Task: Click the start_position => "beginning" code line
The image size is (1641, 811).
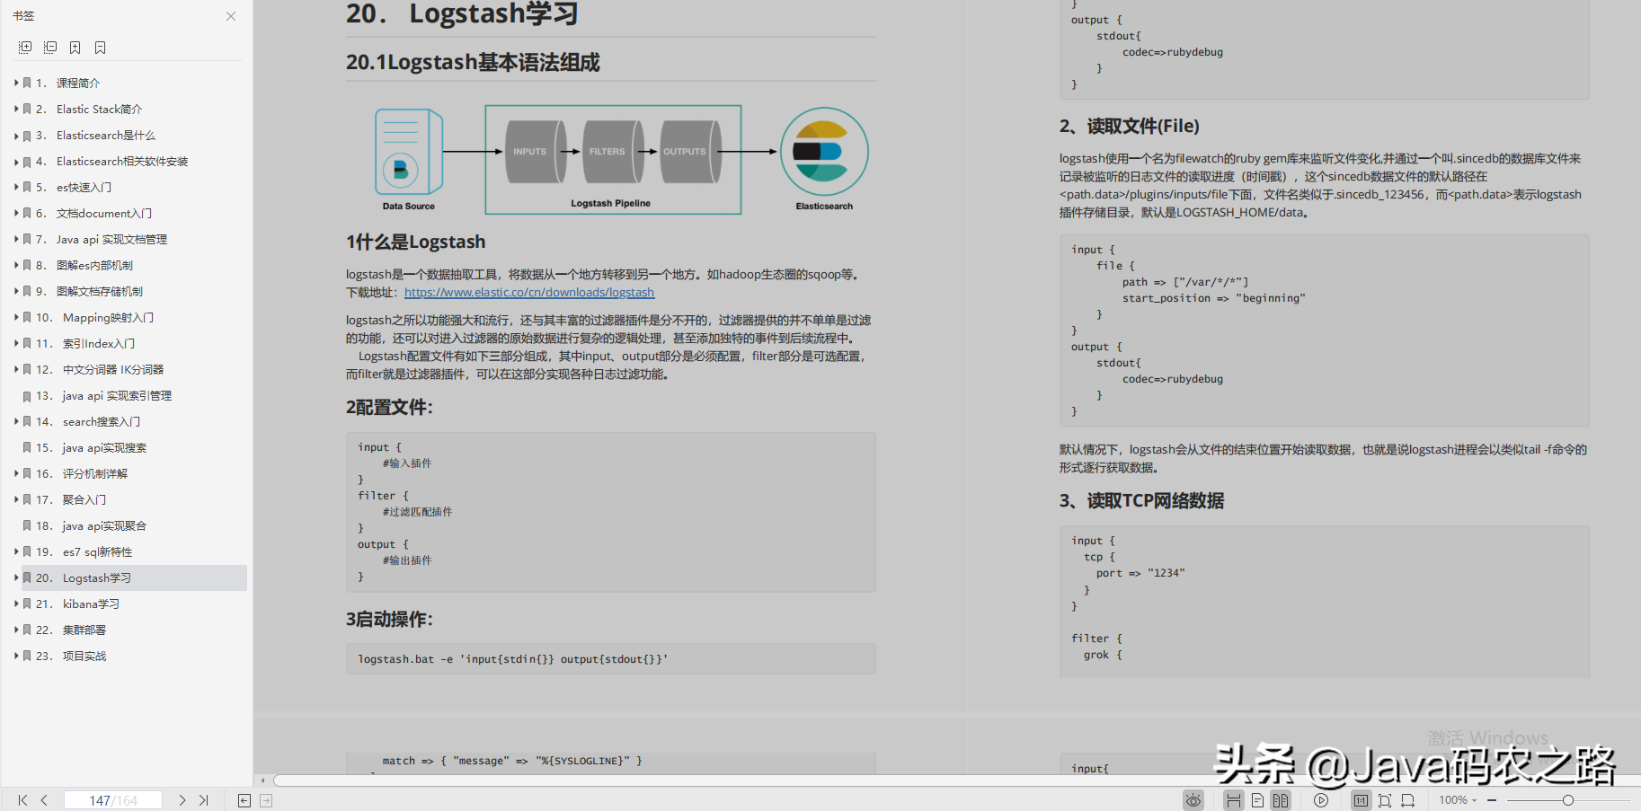Action: [1214, 298]
